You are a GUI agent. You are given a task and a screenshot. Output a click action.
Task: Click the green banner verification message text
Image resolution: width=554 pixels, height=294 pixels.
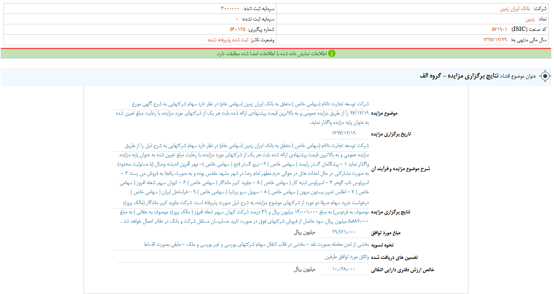point(271,54)
